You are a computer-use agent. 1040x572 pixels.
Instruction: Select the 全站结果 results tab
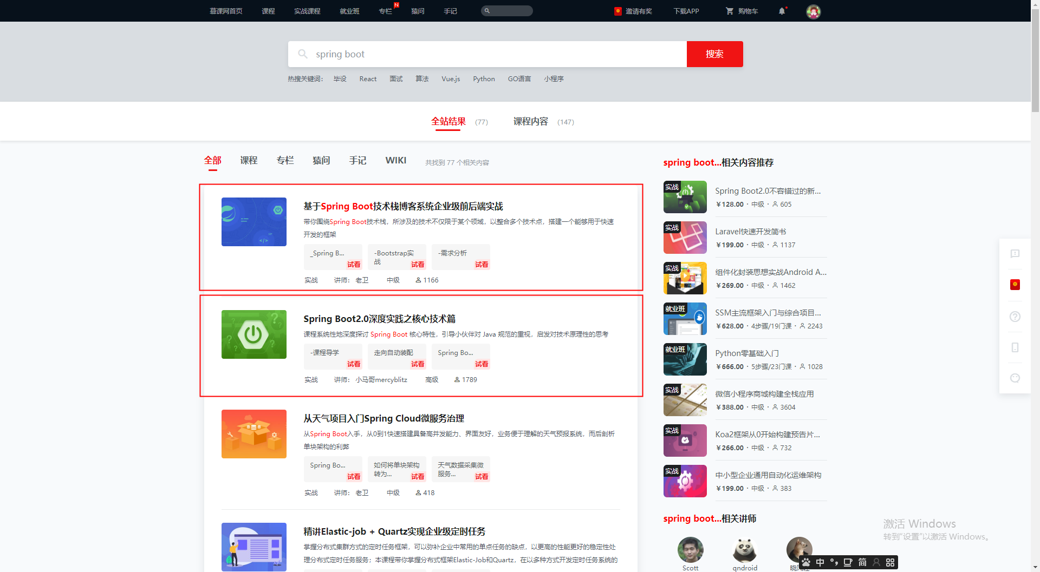[x=448, y=122]
